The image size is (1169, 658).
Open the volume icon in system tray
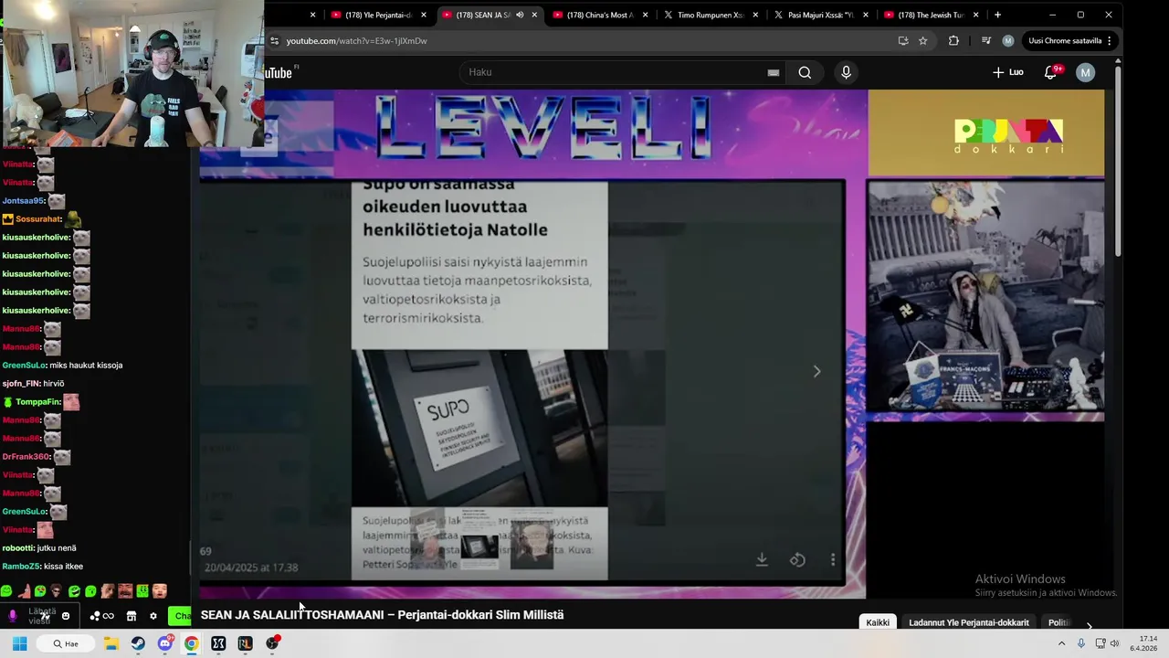[x=1114, y=643]
